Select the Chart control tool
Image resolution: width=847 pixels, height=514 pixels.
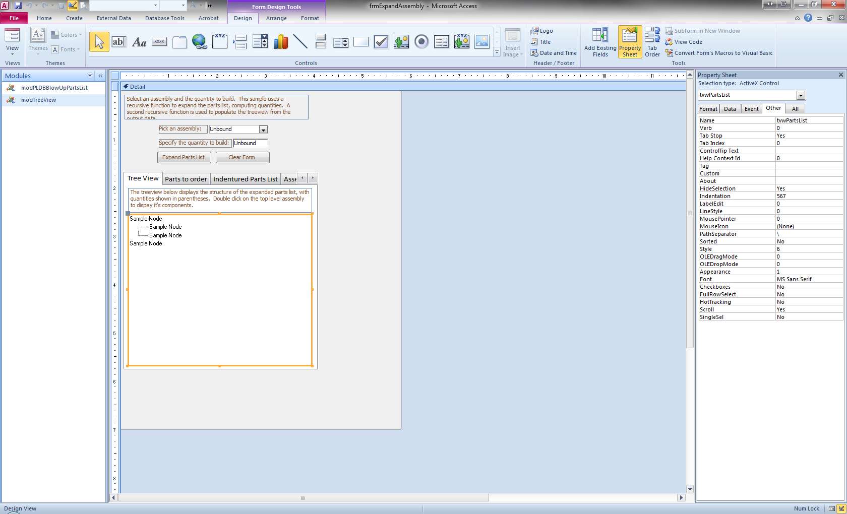pyautogui.click(x=280, y=42)
